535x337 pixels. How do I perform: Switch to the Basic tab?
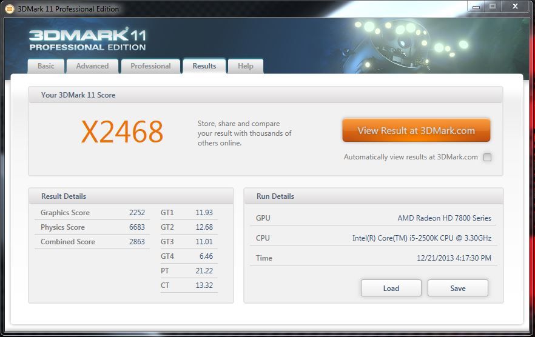[x=46, y=66]
